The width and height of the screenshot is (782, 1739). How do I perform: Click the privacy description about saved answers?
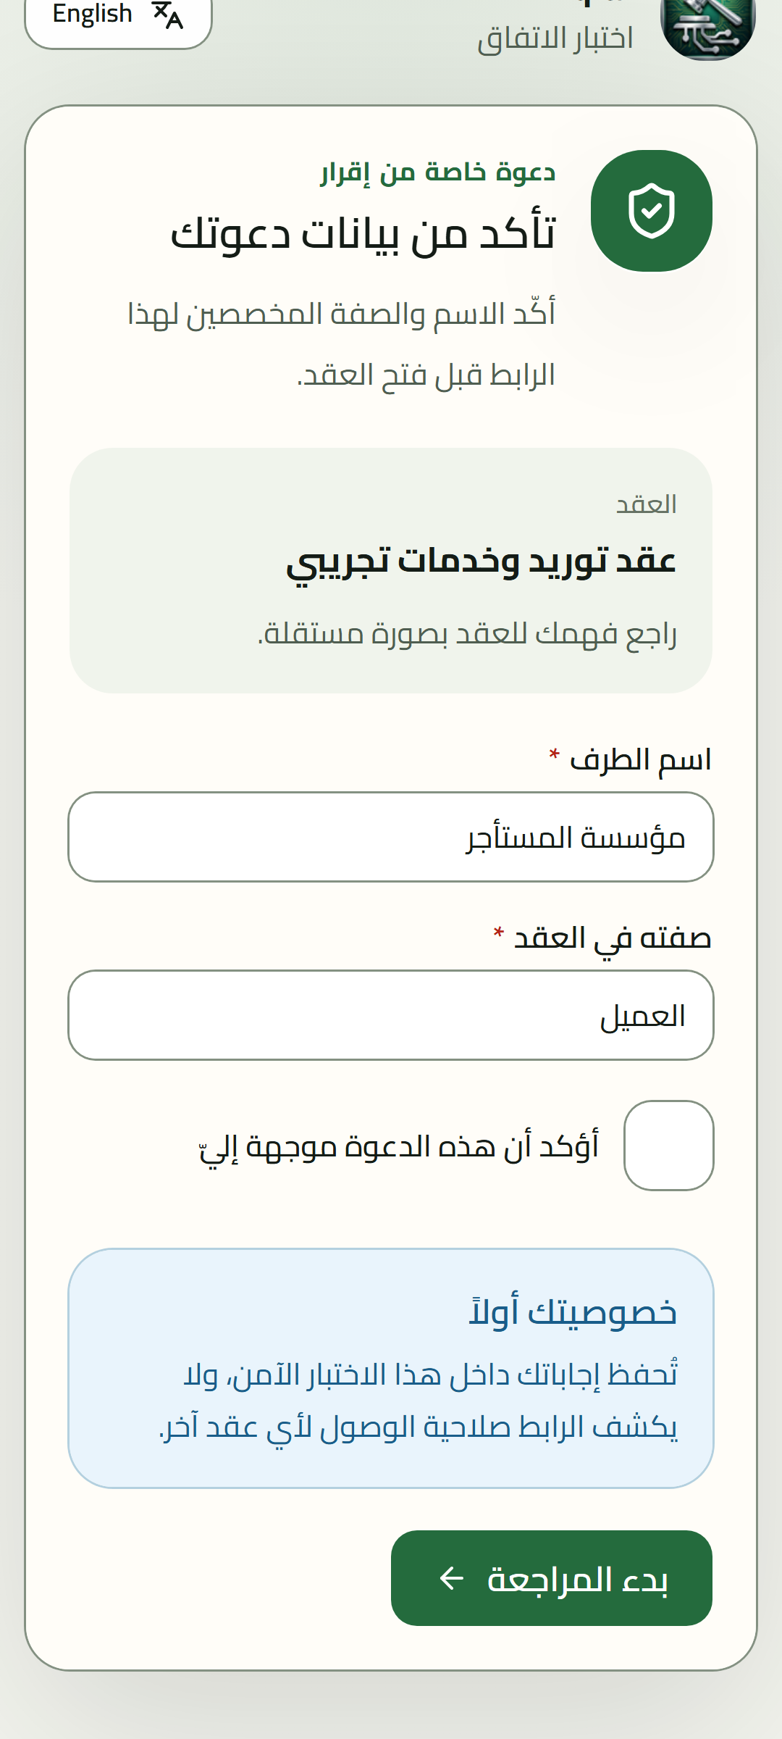click(x=419, y=1401)
